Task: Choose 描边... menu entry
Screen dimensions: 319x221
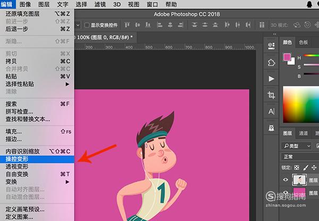Action: pos(37,139)
